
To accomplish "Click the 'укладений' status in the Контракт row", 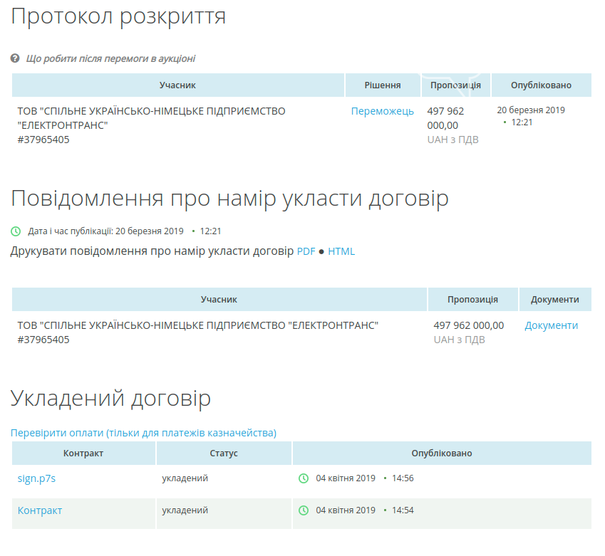I will (x=185, y=510).
